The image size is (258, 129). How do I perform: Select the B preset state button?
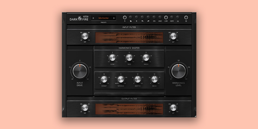click(x=136, y=17)
